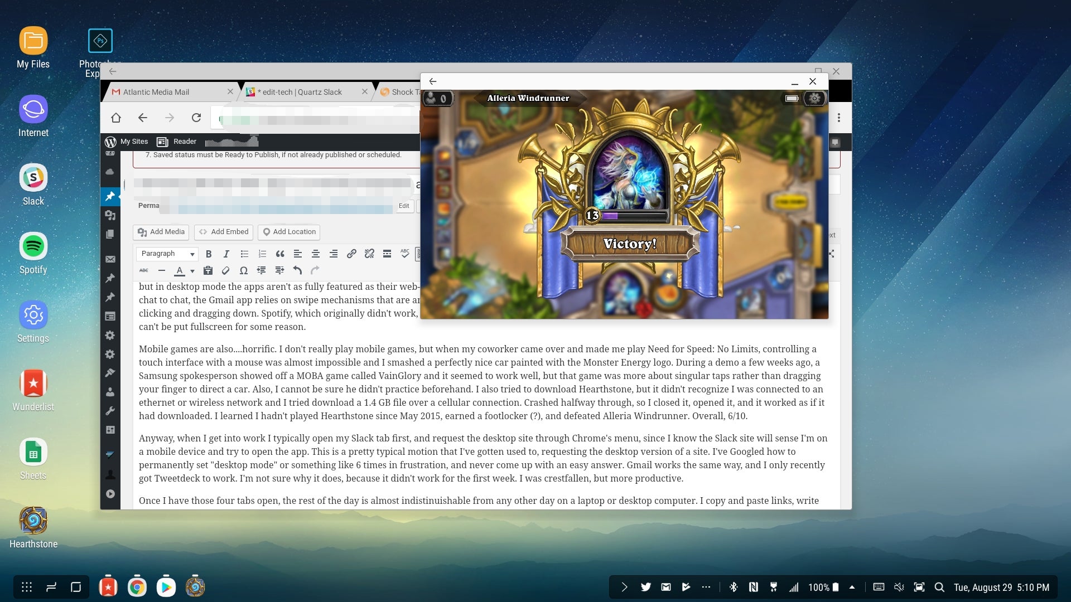Image resolution: width=1071 pixels, height=602 pixels.
Task: Run the ABC spellcheck tool
Action: point(405,254)
